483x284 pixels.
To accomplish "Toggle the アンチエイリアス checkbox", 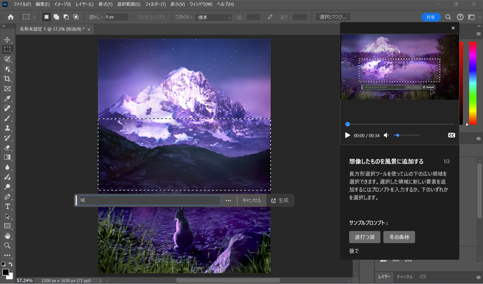I will point(134,17).
